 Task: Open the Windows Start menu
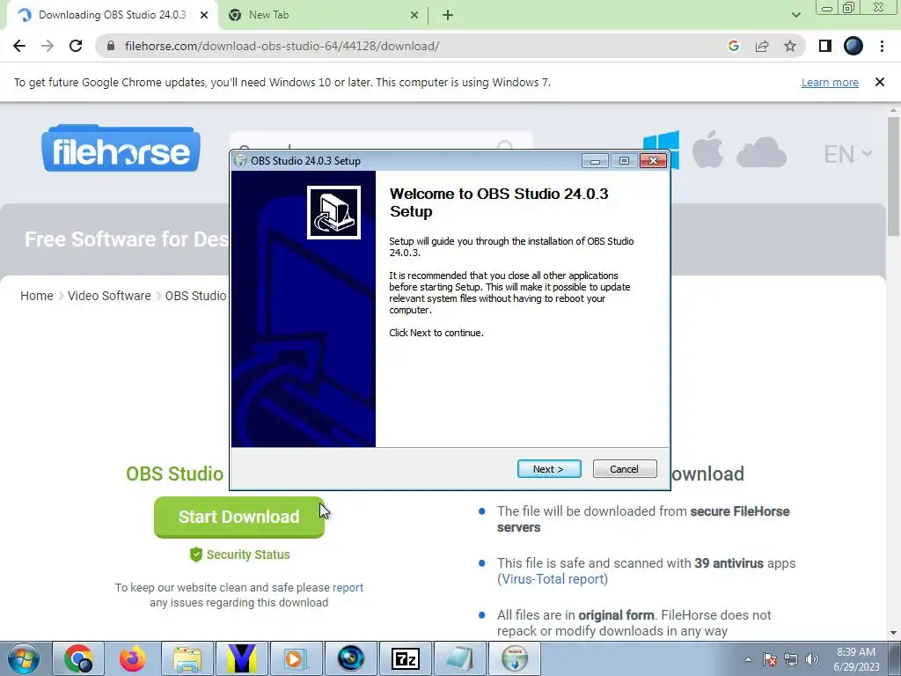tap(24, 658)
